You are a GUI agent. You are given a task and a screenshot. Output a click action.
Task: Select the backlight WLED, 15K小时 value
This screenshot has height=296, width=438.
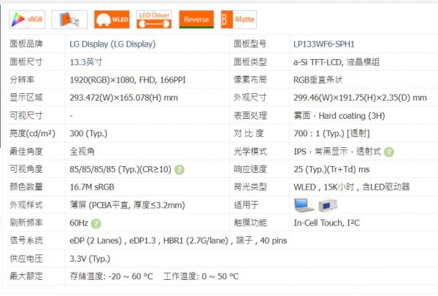tap(352, 187)
